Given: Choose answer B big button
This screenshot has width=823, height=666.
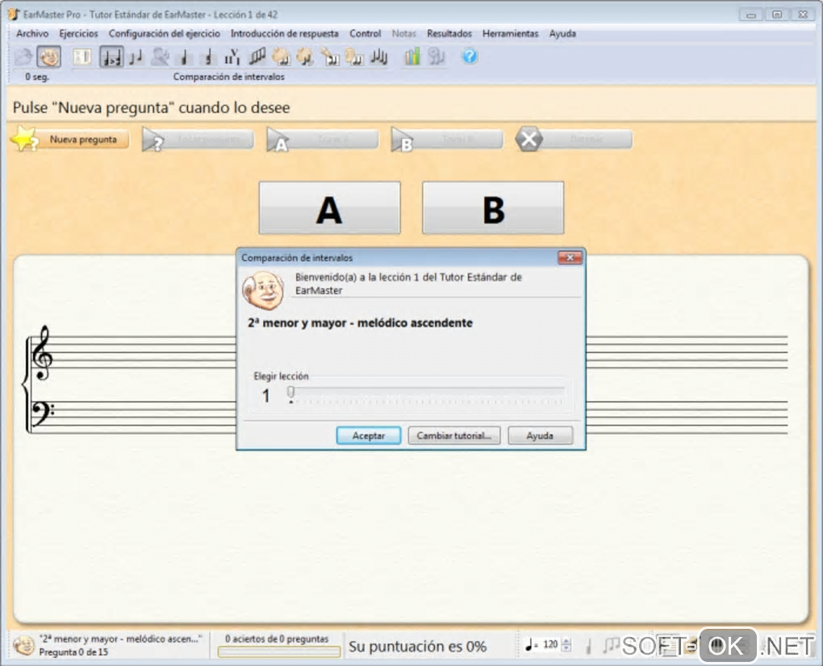Looking at the screenshot, I should 493,208.
